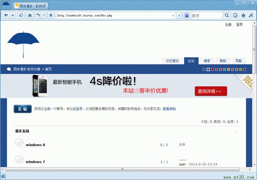Click the magnifier search icon
This screenshot has width=257, height=180.
click(x=227, y=15)
